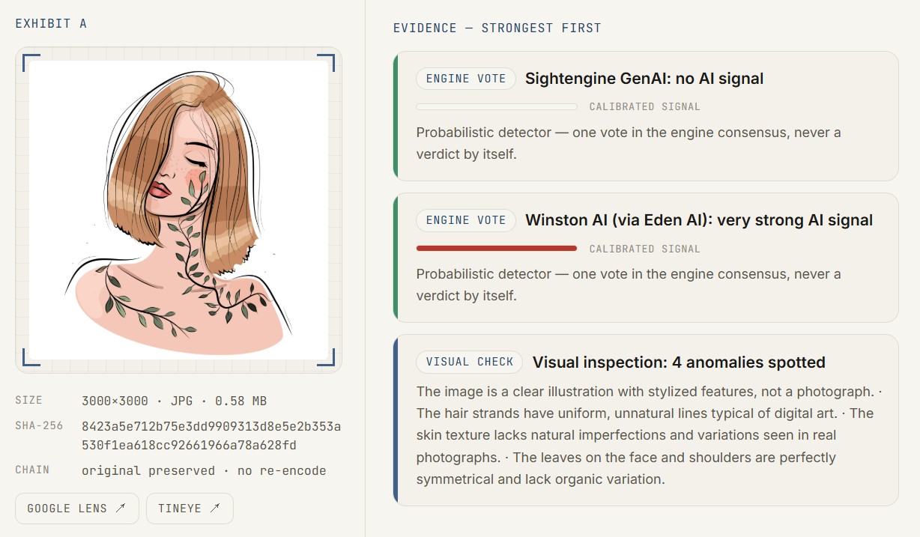This screenshot has height=537, width=920.
Task: Click the Sightengine empty calibrated signal bar
Action: pos(497,106)
